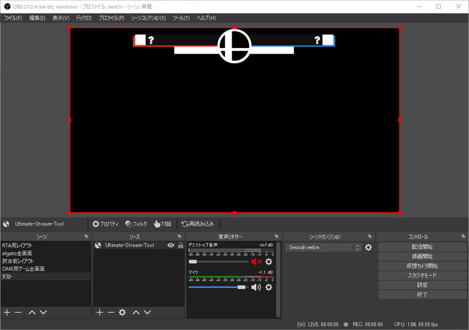
Task: Remove selected source with minus icon
Action: point(111,312)
